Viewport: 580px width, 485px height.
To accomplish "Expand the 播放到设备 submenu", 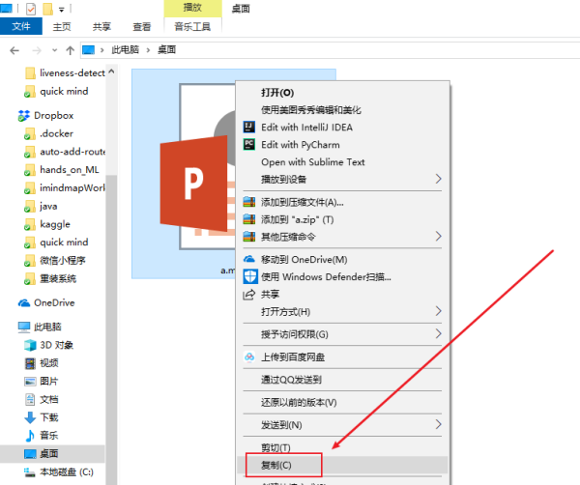I will (x=438, y=179).
